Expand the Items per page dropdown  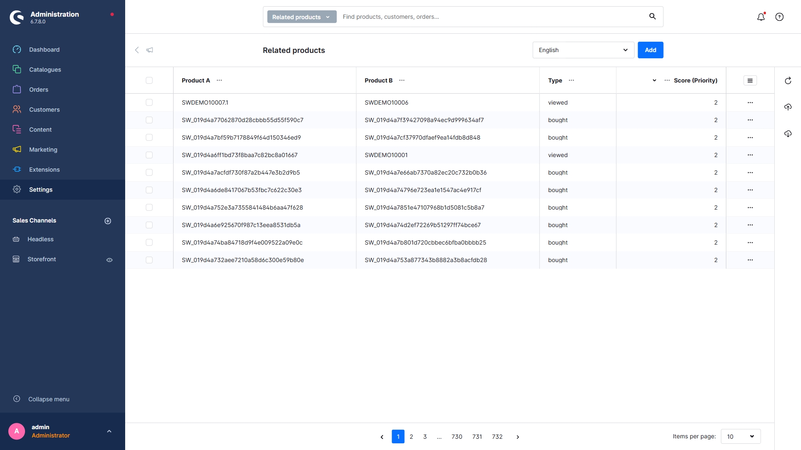click(740, 437)
